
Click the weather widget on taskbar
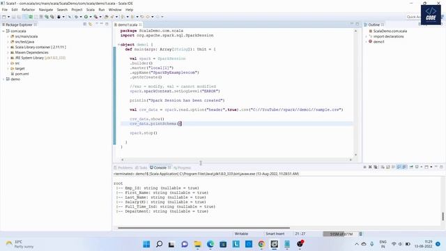point(20,244)
